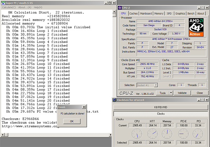Open the Calculate(C) menu in Super PI

[x=9, y=7]
